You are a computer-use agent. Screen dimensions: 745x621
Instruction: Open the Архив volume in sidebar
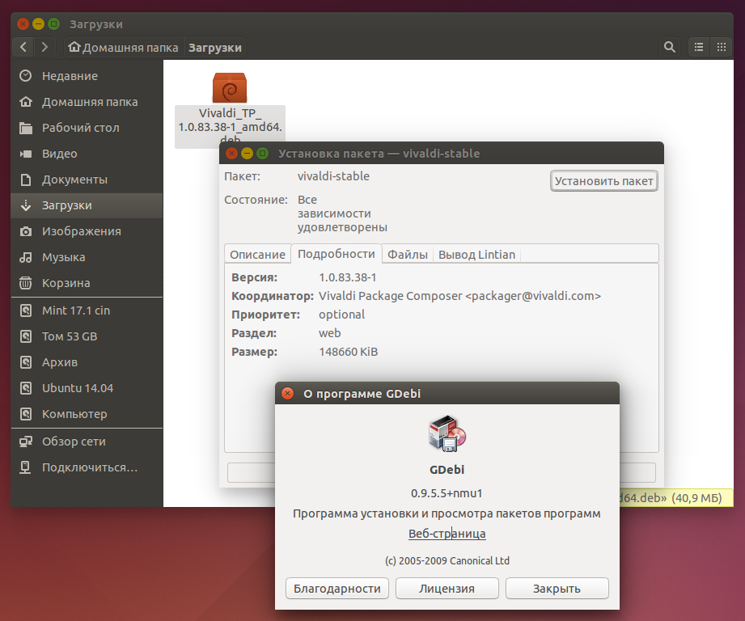87,362
